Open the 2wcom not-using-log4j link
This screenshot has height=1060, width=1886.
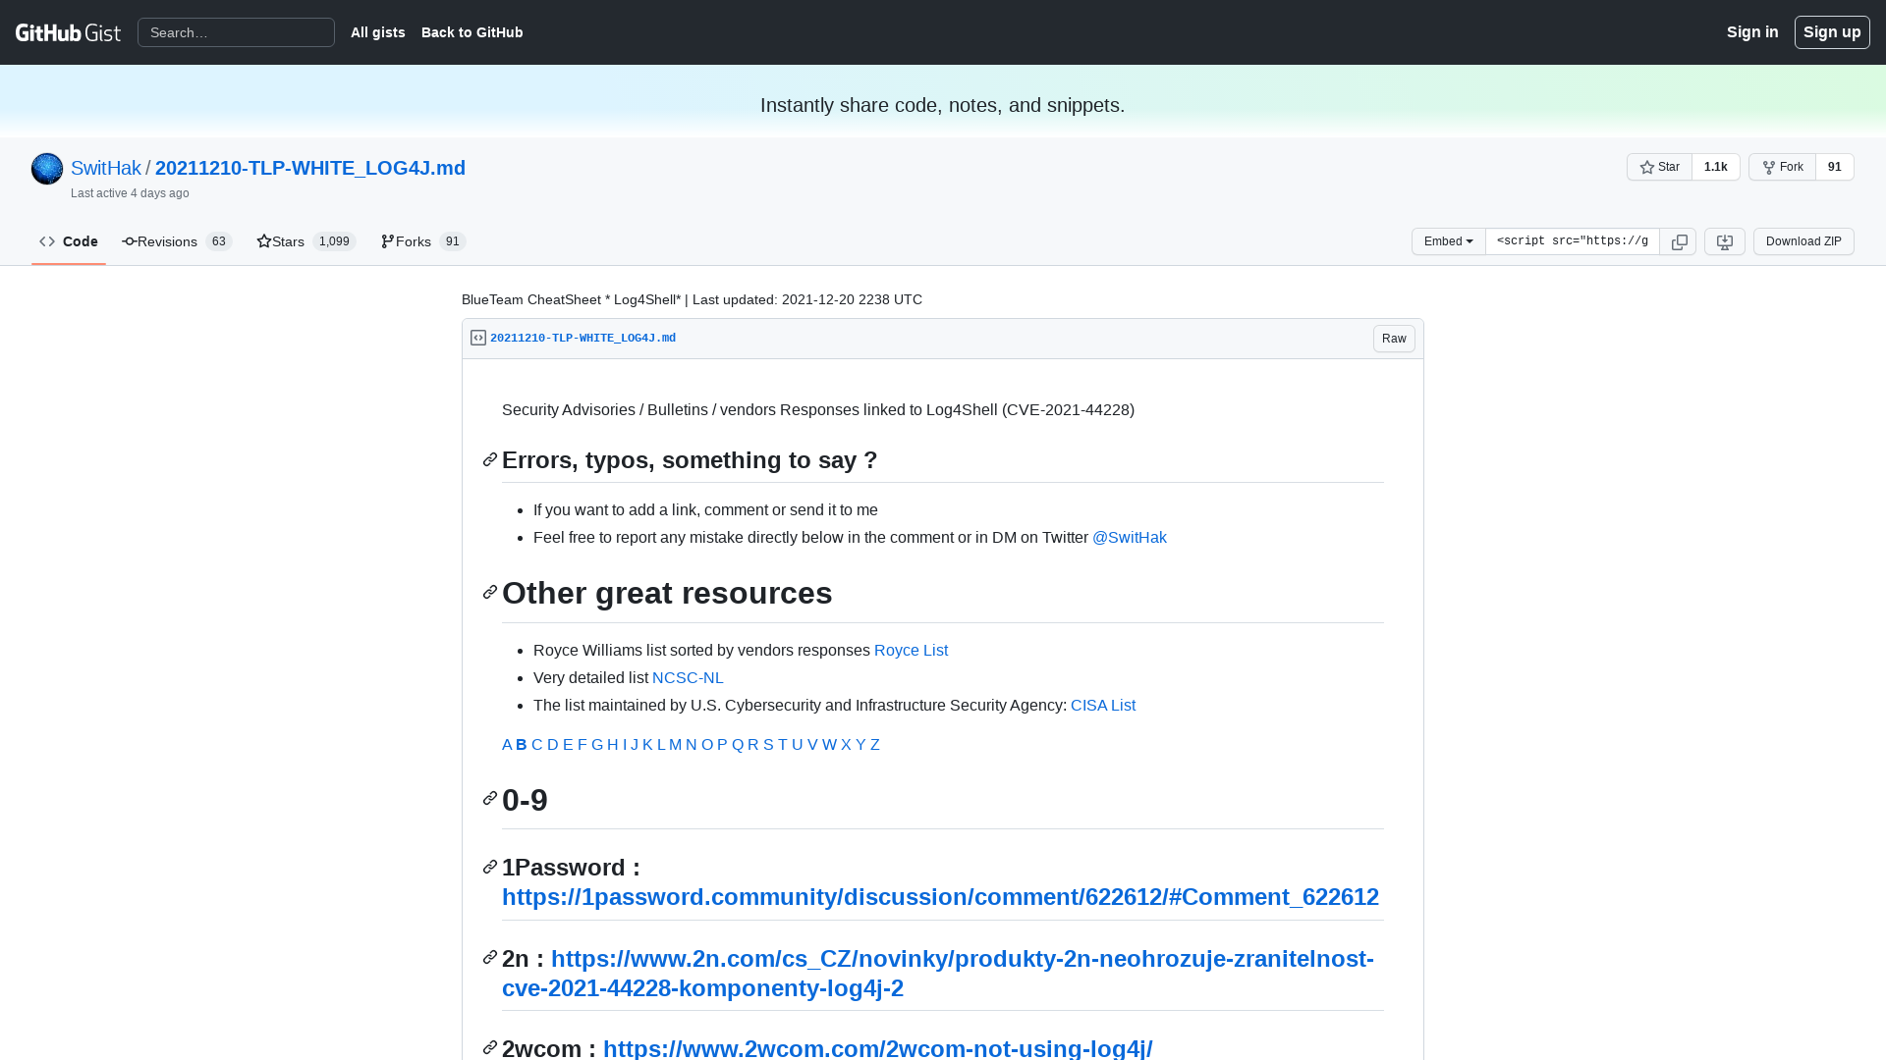(878, 1048)
